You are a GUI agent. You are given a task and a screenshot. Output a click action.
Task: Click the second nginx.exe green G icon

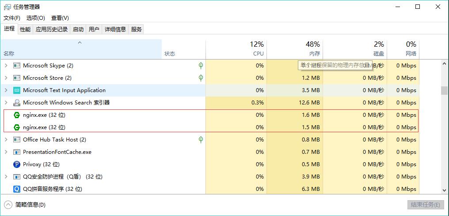tap(17, 127)
